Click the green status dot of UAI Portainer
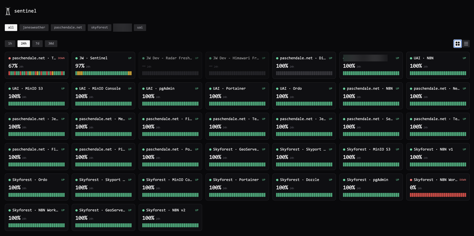 [x=210, y=89]
